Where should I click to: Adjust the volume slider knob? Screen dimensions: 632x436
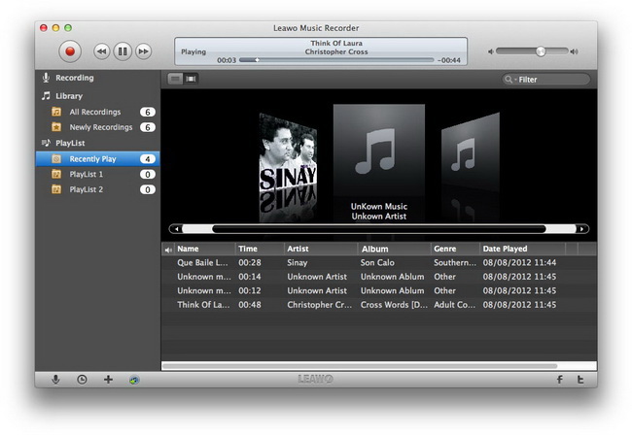[x=541, y=50]
